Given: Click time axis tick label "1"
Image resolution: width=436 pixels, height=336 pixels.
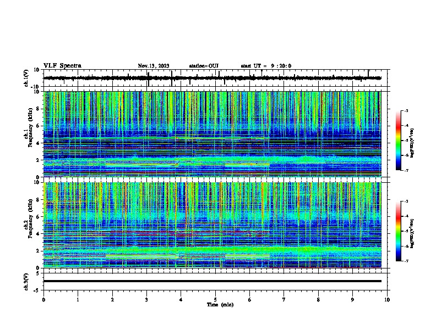Looking at the screenshot, I should point(78,300).
